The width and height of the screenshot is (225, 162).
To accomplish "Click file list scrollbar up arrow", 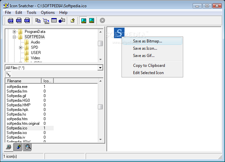I will pyautogui.click(x=100, y=81).
